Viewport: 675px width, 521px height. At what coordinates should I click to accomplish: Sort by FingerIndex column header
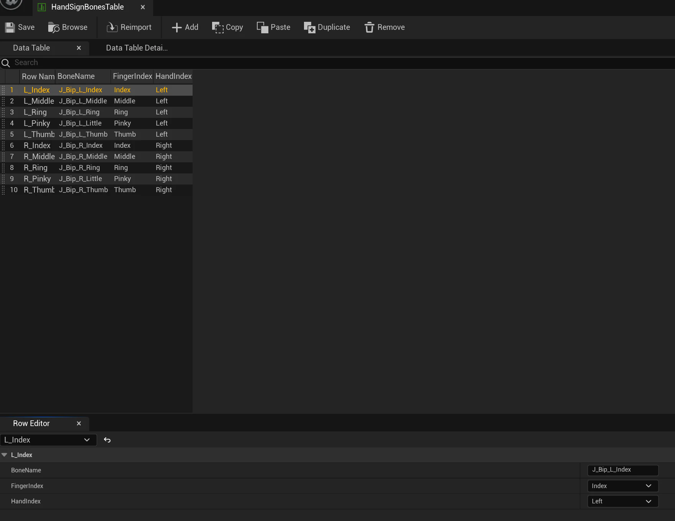[x=132, y=77]
